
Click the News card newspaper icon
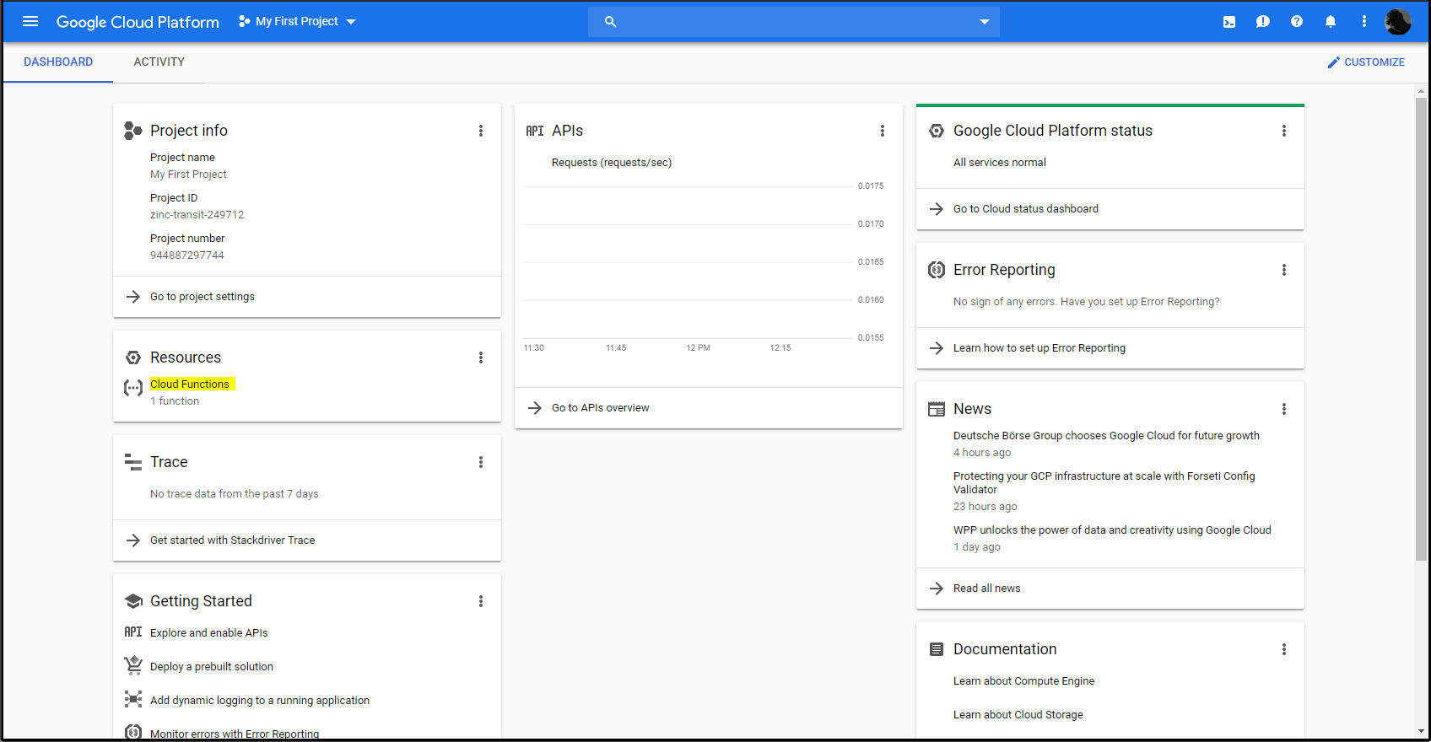[937, 409]
